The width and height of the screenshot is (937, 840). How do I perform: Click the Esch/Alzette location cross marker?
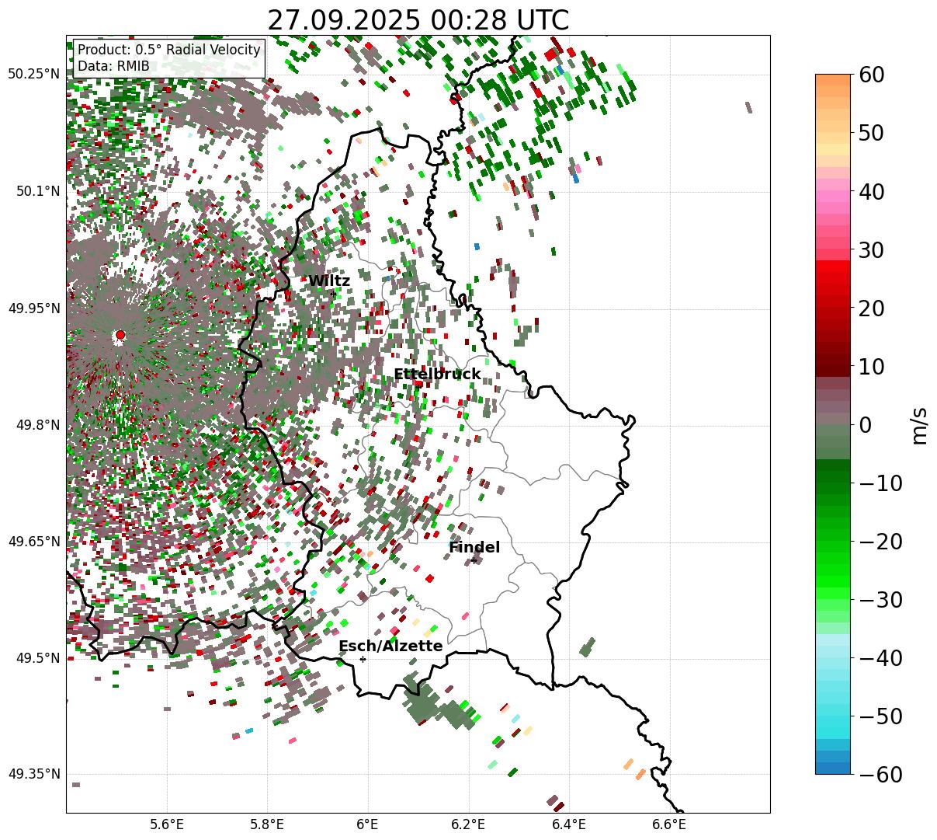click(x=363, y=659)
